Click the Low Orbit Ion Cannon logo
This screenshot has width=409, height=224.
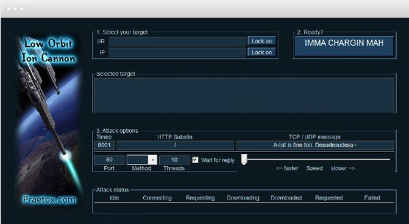coord(48,51)
